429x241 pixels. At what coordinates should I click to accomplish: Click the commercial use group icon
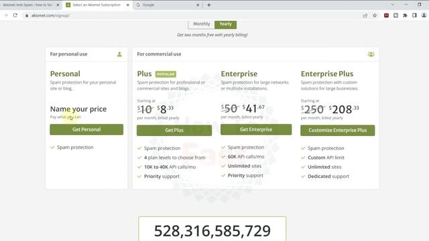(371, 54)
